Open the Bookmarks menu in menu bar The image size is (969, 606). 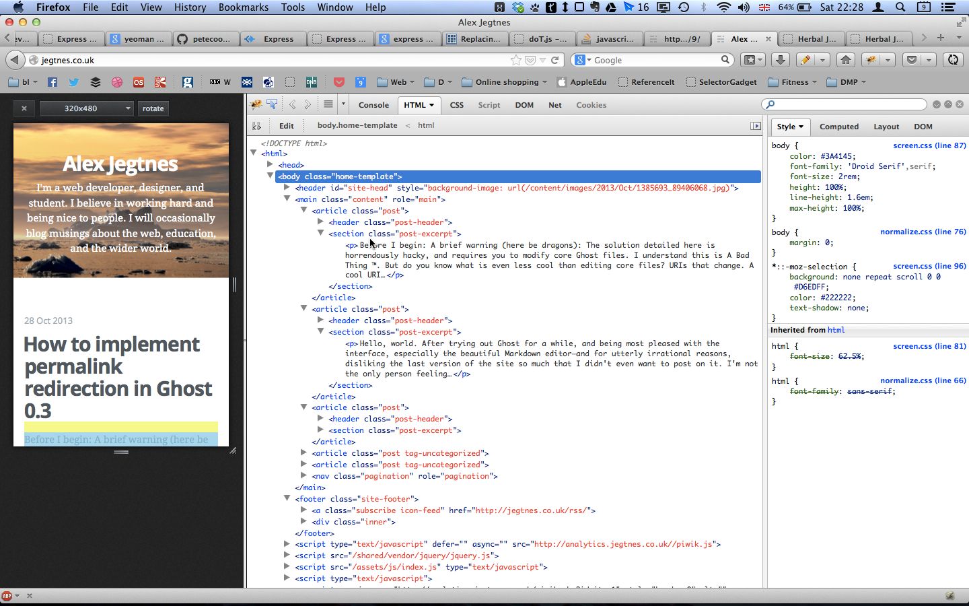pyautogui.click(x=244, y=7)
